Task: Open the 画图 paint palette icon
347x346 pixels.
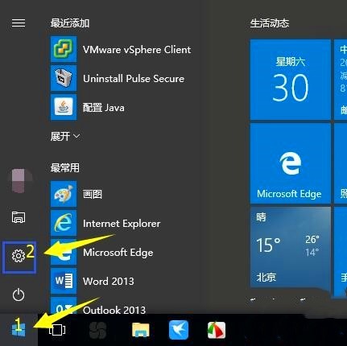Action: point(64,194)
